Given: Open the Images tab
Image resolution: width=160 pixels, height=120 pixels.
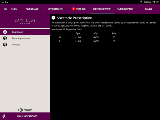Looking at the screenshot, I should pyautogui.click(x=149, y=9).
